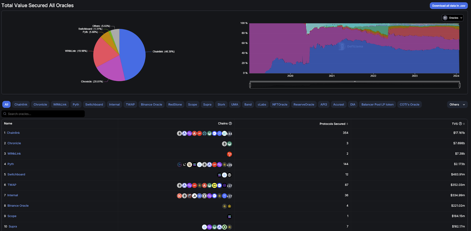Click the sigma Ergo icon in Internal row

(205, 196)
